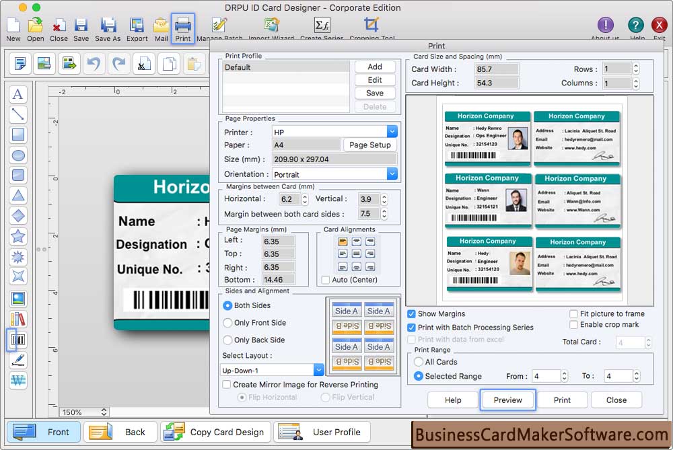
Task: Click the Card Width input field
Action: tap(497, 69)
